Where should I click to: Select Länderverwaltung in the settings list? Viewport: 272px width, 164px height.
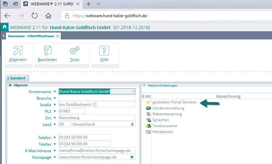point(168,108)
